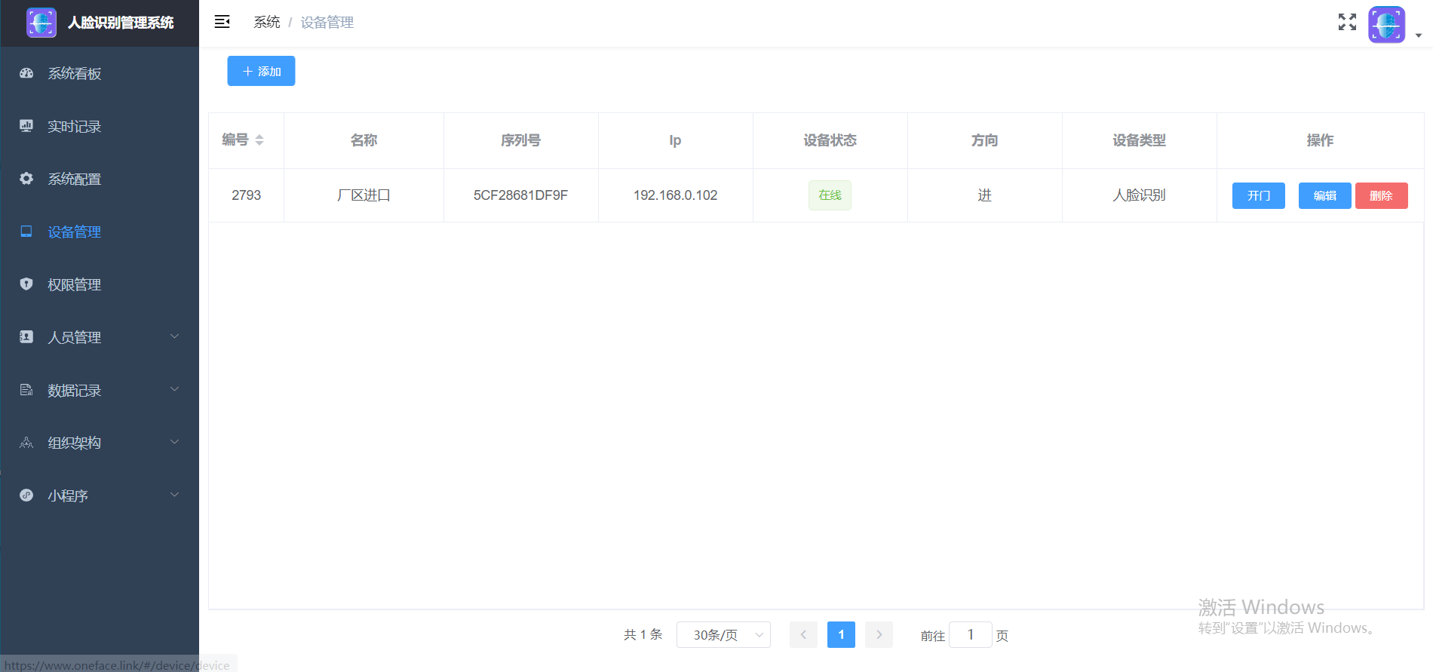The height and width of the screenshot is (672, 1433).
Task: Click IP address 192.168.0.102 cell
Action: point(675,195)
